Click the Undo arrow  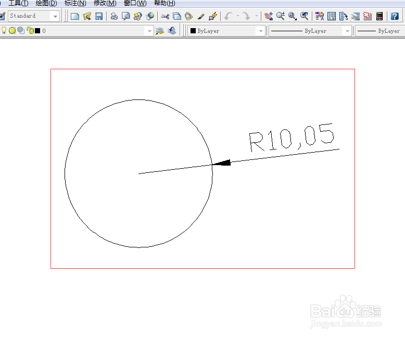(x=229, y=16)
